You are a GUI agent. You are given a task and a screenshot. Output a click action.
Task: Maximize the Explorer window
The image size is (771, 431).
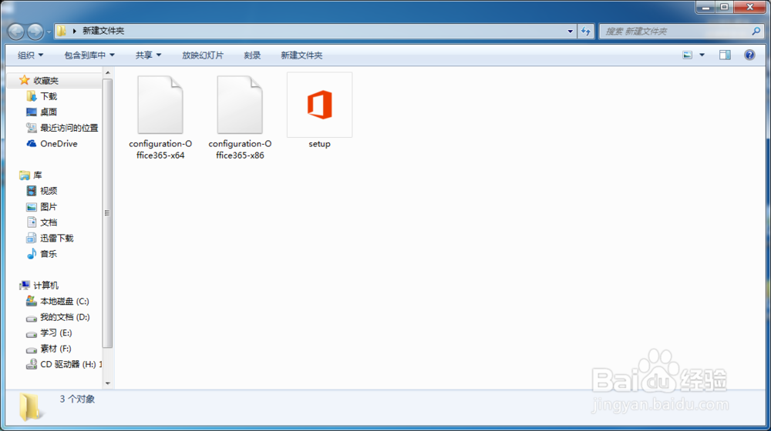pos(724,7)
